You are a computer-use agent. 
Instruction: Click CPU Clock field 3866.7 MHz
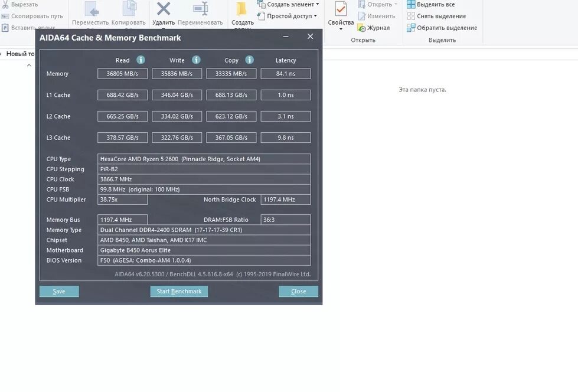204,179
